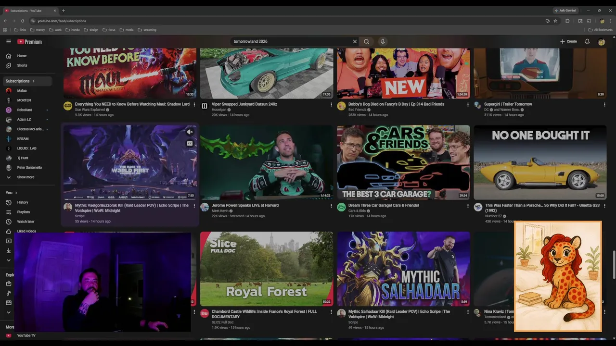This screenshot has height=346, width=616.
Task: Click the address bar URL
Action: pos(62,21)
